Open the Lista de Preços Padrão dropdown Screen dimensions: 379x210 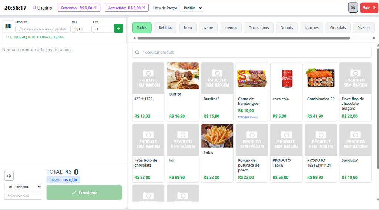[x=191, y=8]
